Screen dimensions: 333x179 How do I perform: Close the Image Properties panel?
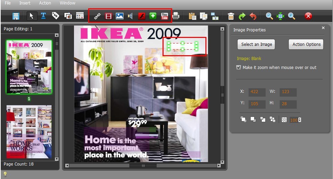coord(323,28)
